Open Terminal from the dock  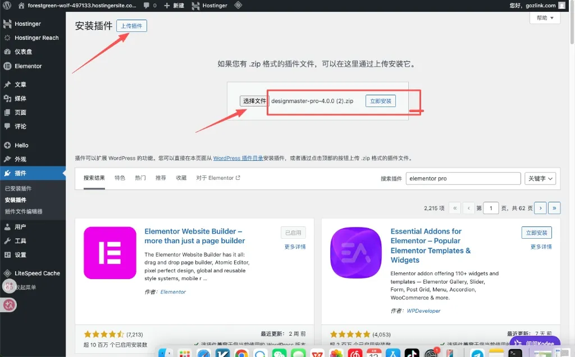point(515,354)
